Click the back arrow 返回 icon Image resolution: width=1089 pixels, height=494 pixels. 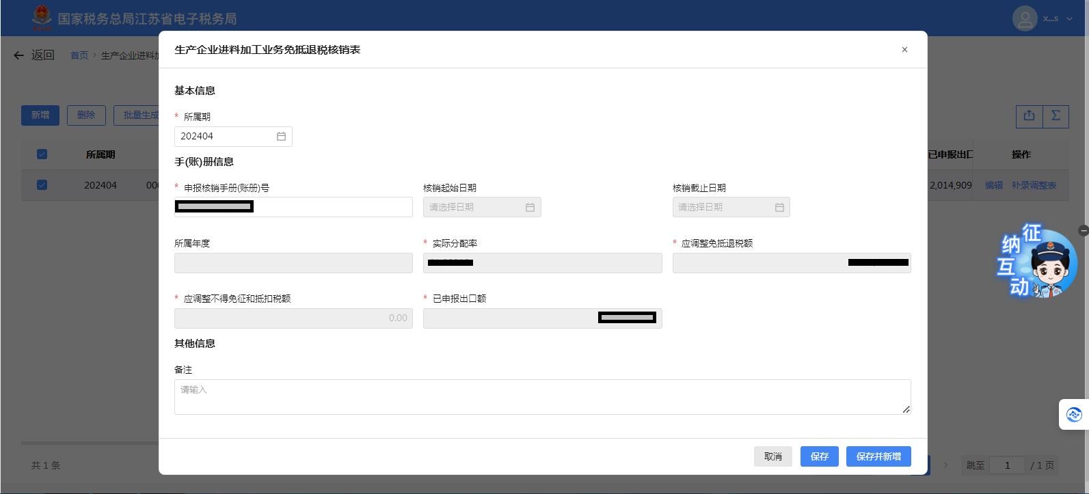[18, 55]
